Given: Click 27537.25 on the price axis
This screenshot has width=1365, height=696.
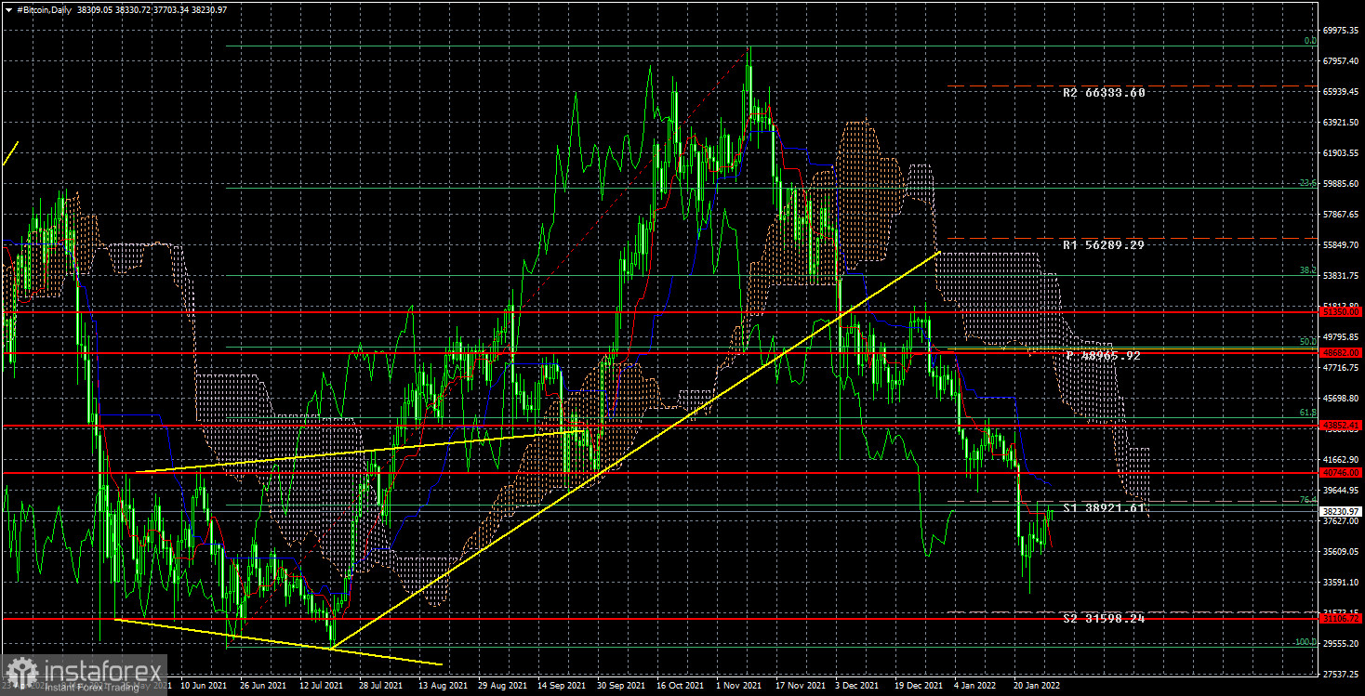Looking at the screenshot, I should tap(1341, 675).
